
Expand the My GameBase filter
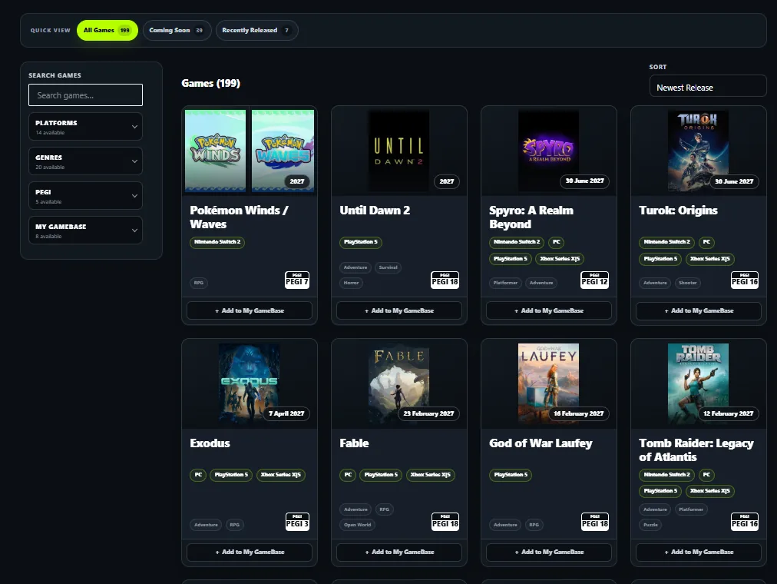tap(85, 230)
